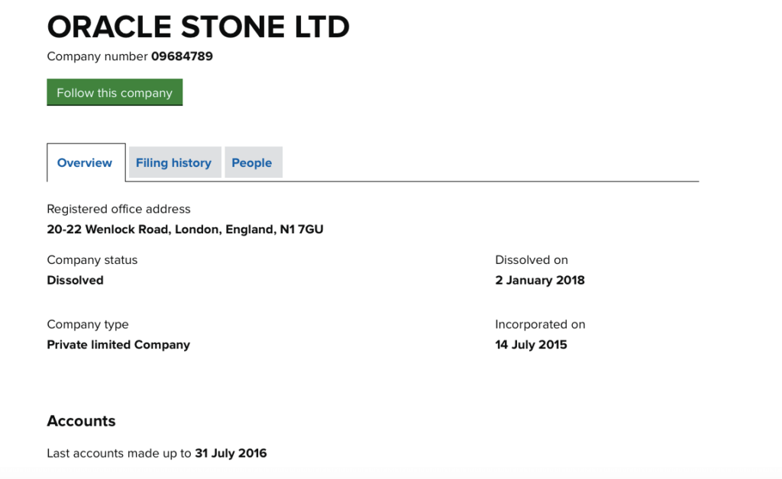Click the Private limited Company value
The image size is (782, 479).
(118, 345)
